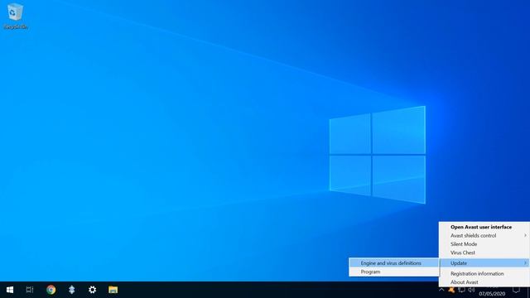
Task: Select About Avast
Action: point(484,282)
